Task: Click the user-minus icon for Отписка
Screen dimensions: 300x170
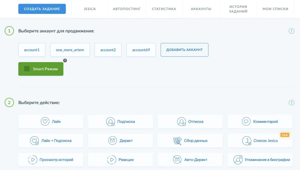Action: click(181, 122)
